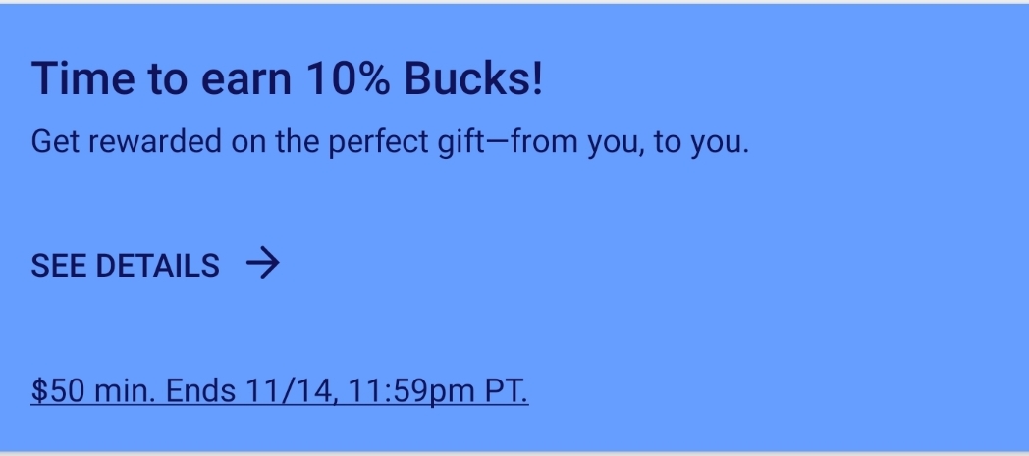Click the empty blue area right of the headline
This screenshot has width=1029, height=456.
click(x=785, y=80)
